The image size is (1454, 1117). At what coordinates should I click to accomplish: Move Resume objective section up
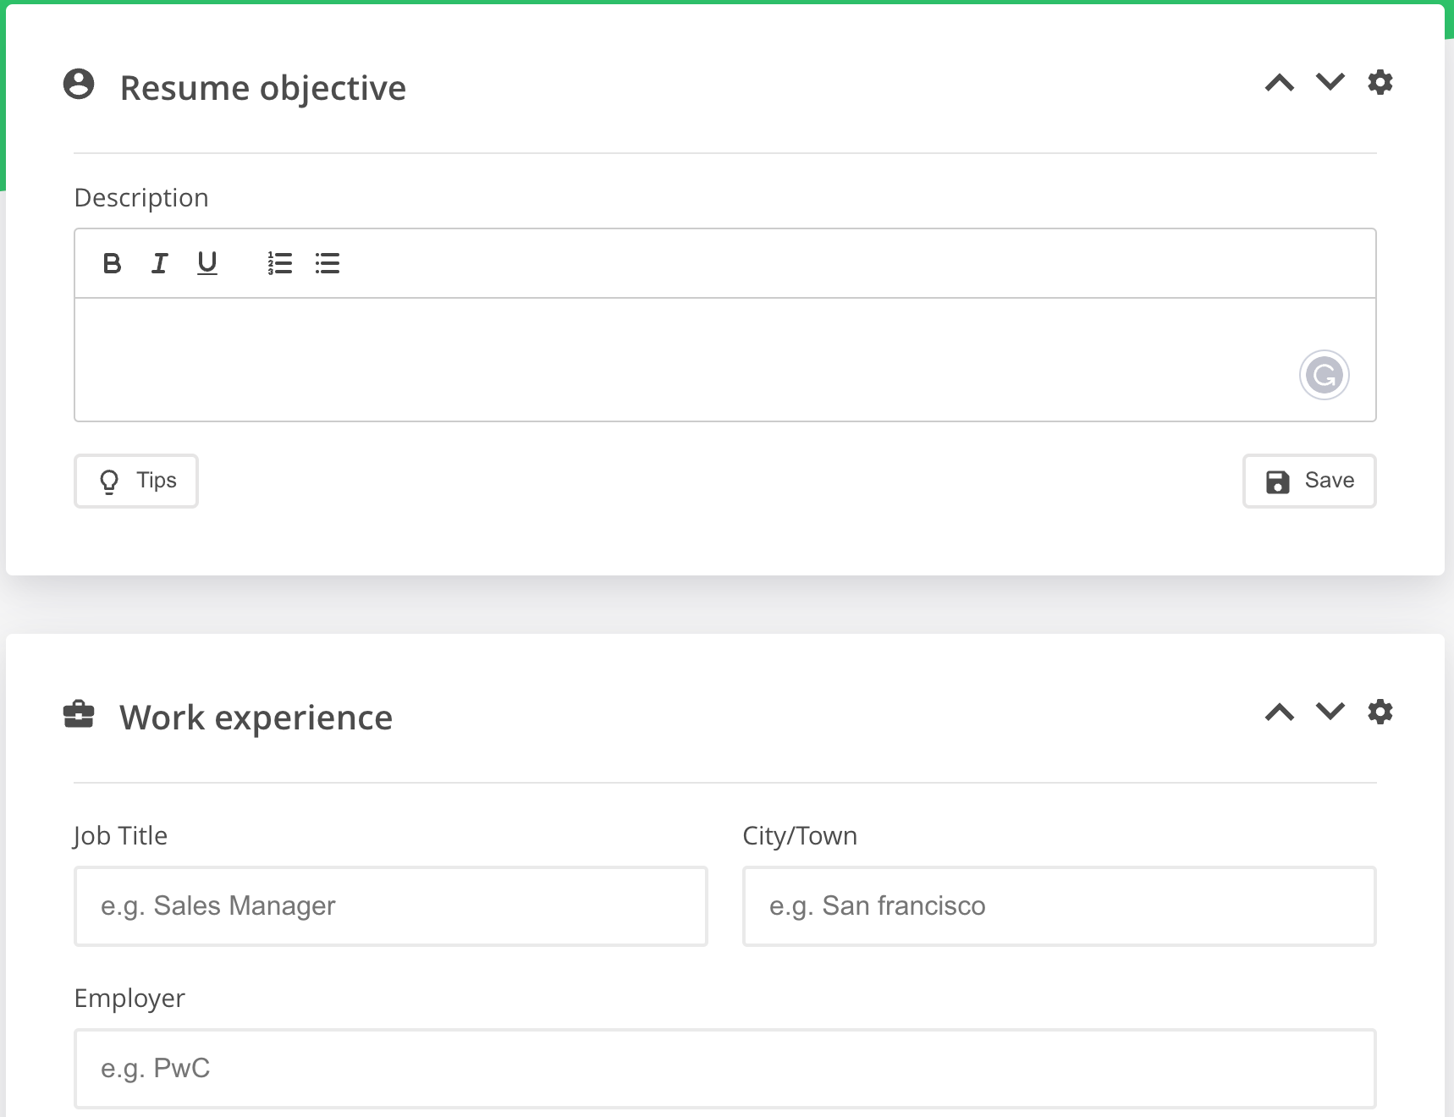click(x=1280, y=83)
